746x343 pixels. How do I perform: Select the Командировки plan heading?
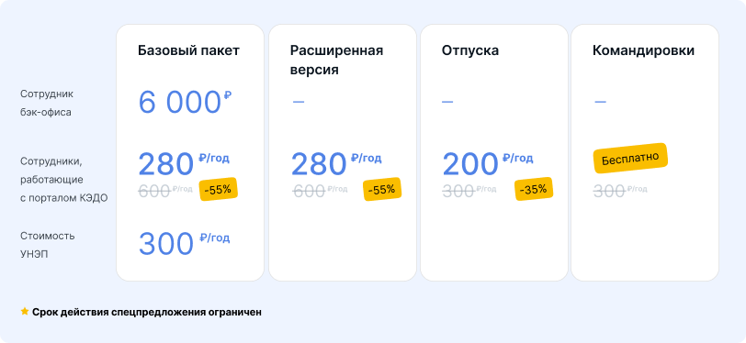(643, 50)
